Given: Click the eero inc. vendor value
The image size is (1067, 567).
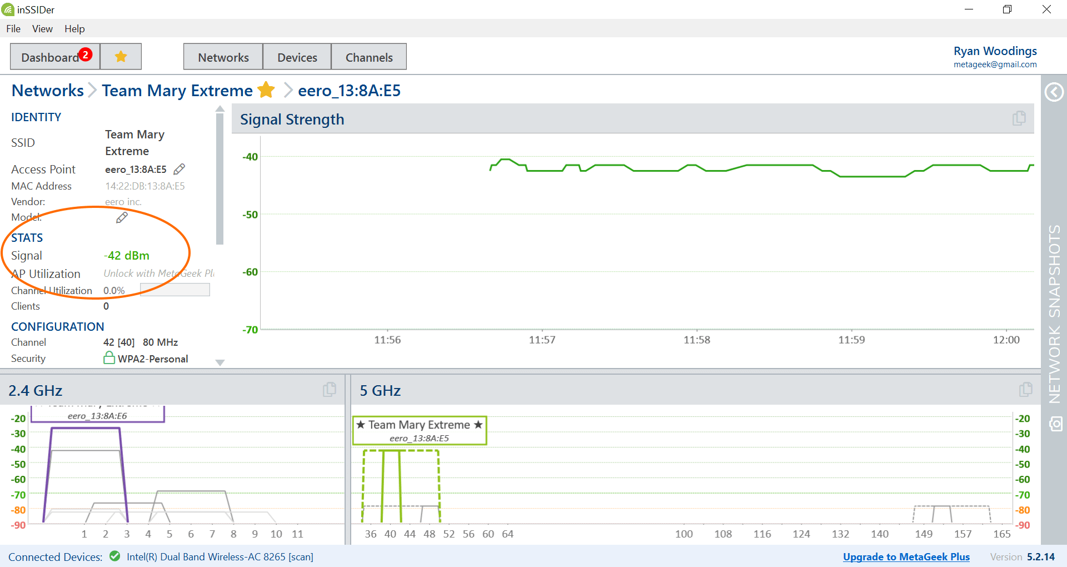Looking at the screenshot, I should click(x=123, y=202).
